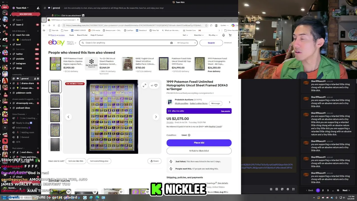The width and height of the screenshot is (357, 201).
Task: Expand the My eBay menu
Action: coord(213,35)
